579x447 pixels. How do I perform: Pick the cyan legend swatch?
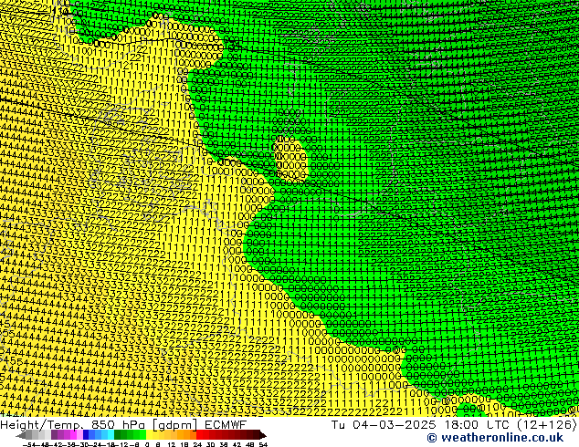click(111, 435)
